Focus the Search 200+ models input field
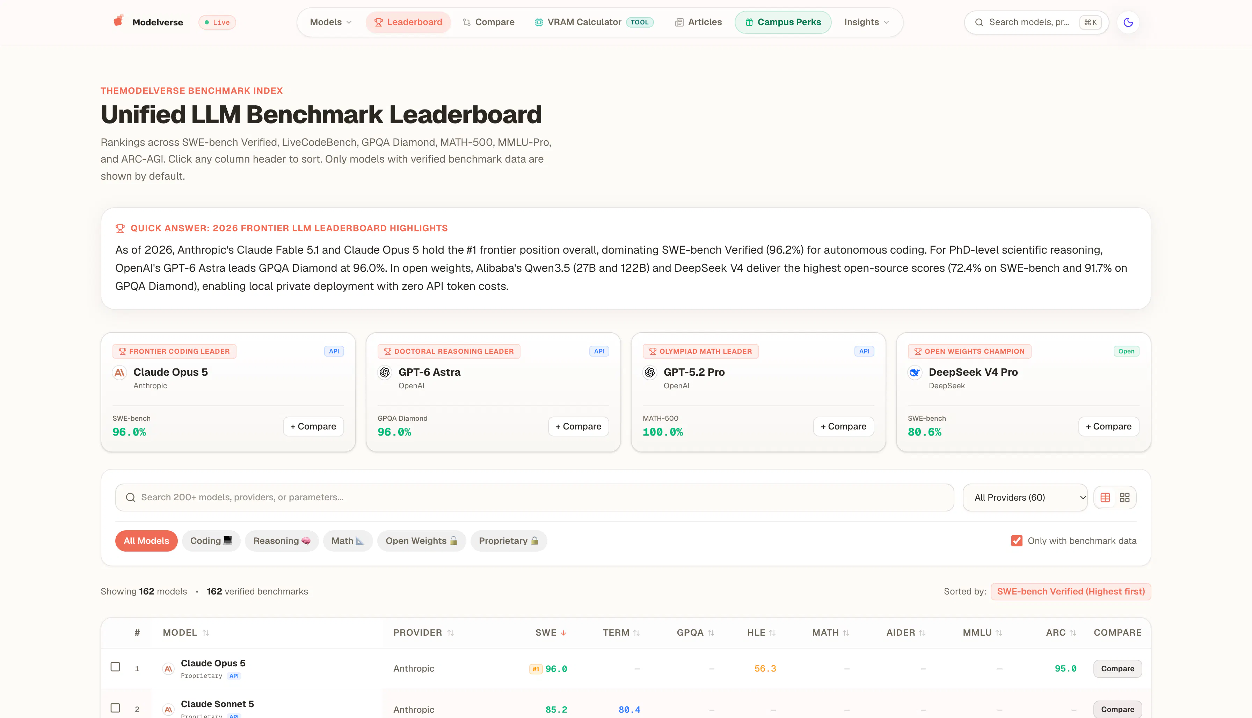This screenshot has width=1252, height=718. (x=535, y=498)
